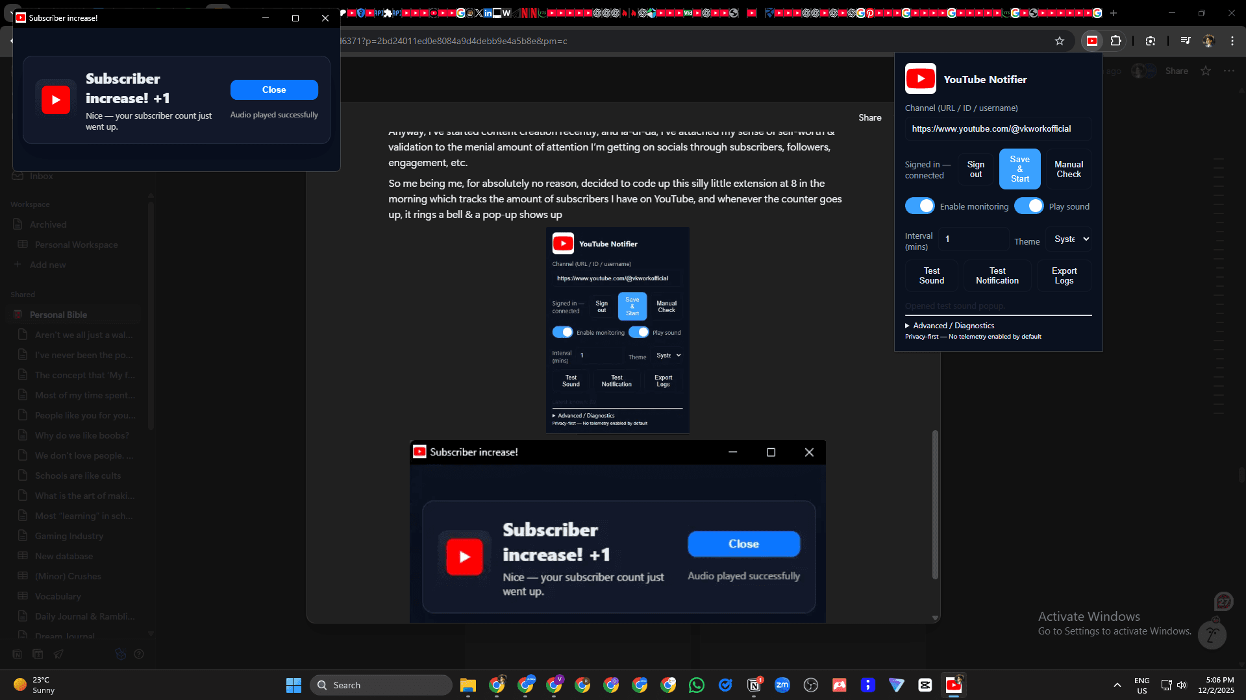Click the Microsoft To Do checkmark taskbar icon
This screenshot has height=700, width=1246.
click(x=725, y=685)
